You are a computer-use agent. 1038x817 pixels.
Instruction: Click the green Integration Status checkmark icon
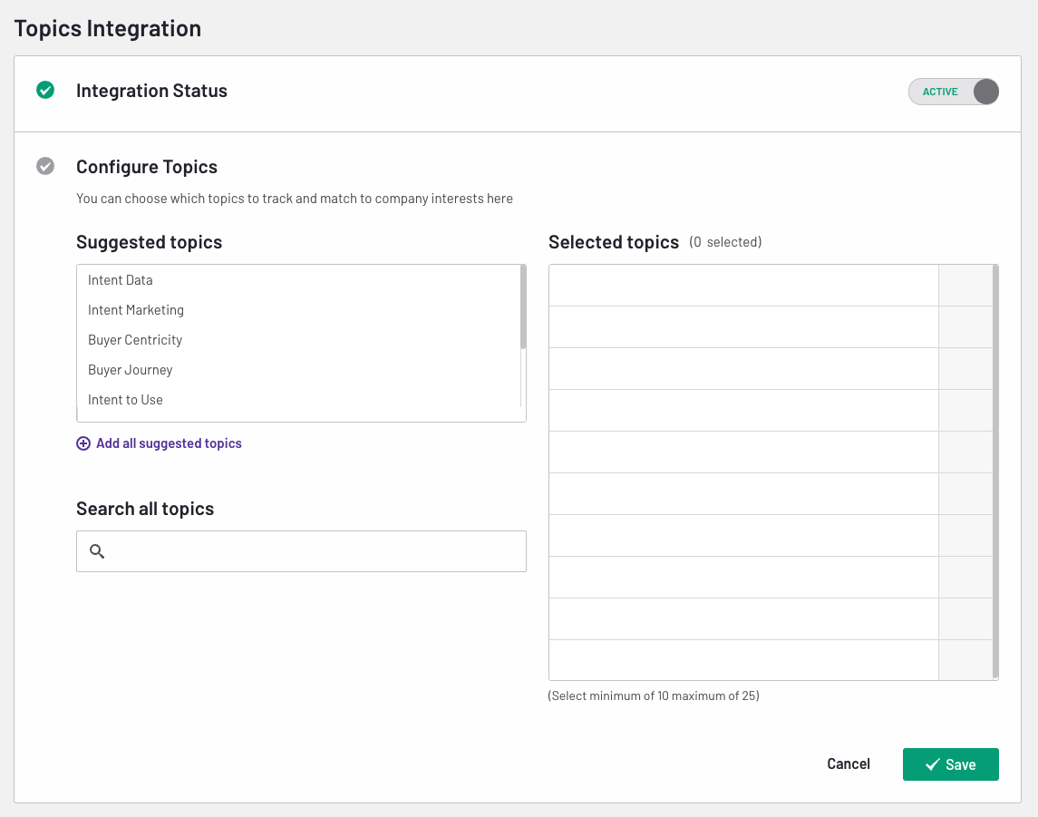pyautogui.click(x=44, y=91)
